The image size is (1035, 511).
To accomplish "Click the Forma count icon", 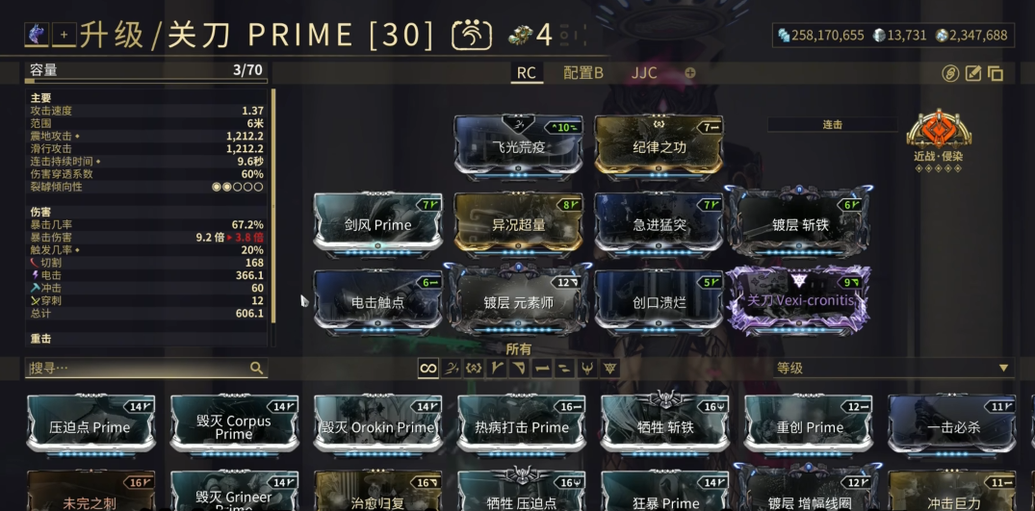I will click(x=521, y=35).
